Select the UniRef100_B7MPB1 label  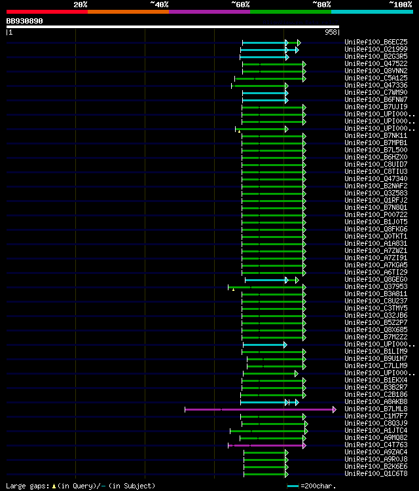(x=376, y=143)
